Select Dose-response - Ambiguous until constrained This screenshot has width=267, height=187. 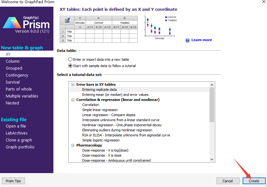pyautogui.click(x=116, y=160)
